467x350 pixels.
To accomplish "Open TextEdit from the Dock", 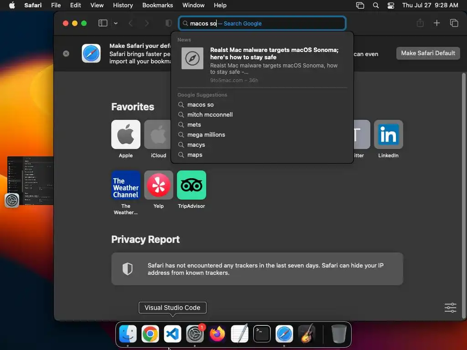I will point(239,334).
